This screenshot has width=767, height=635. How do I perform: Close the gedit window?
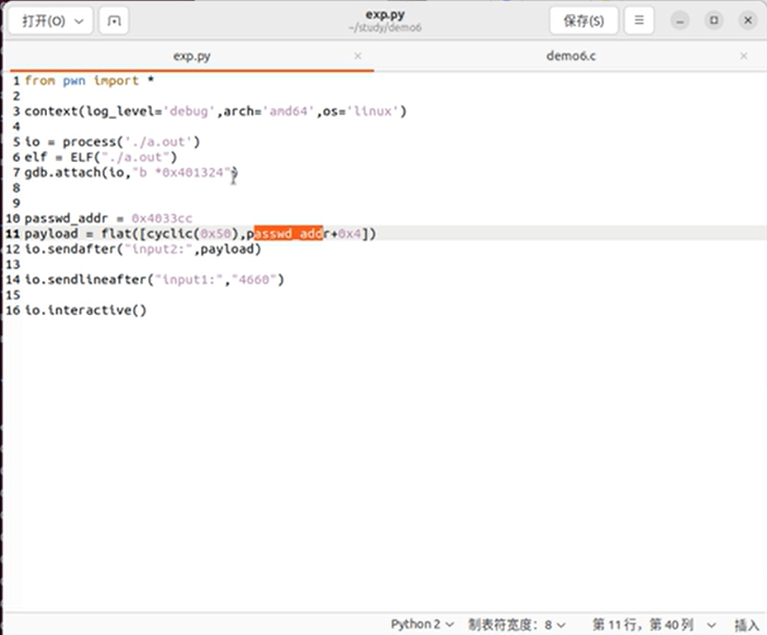tap(746, 21)
